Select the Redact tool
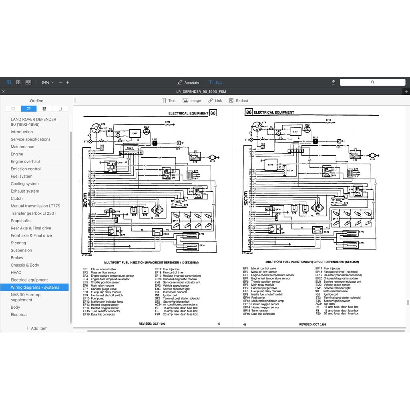 (x=238, y=100)
